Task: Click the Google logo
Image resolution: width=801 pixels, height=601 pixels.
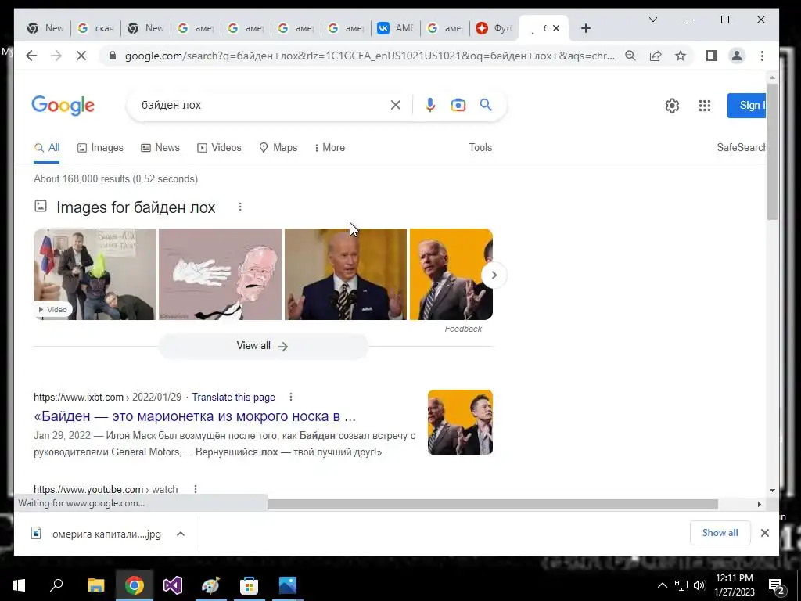Action: [x=63, y=106]
